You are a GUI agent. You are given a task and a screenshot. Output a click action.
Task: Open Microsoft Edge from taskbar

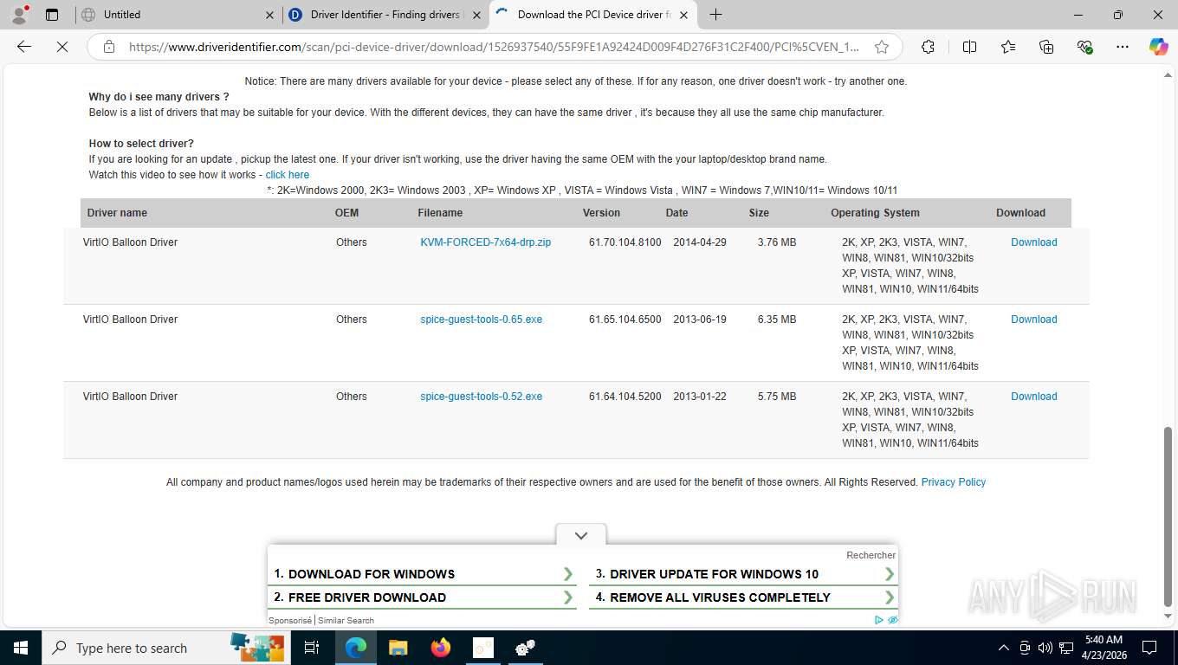pyautogui.click(x=355, y=648)
